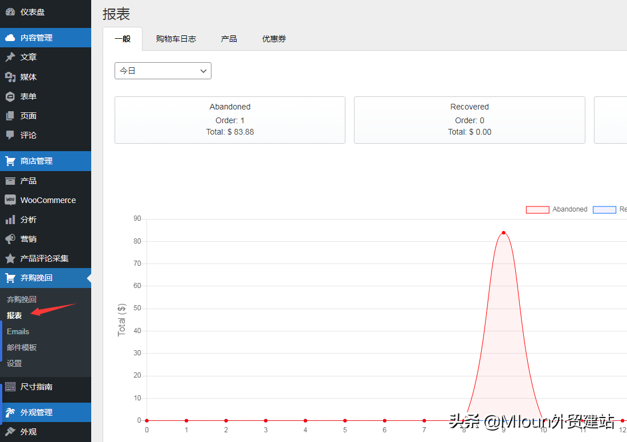This screenshot has width=627, height=442.
Task: Open the 今日 date range dropdown
Action: pos(163,71)
